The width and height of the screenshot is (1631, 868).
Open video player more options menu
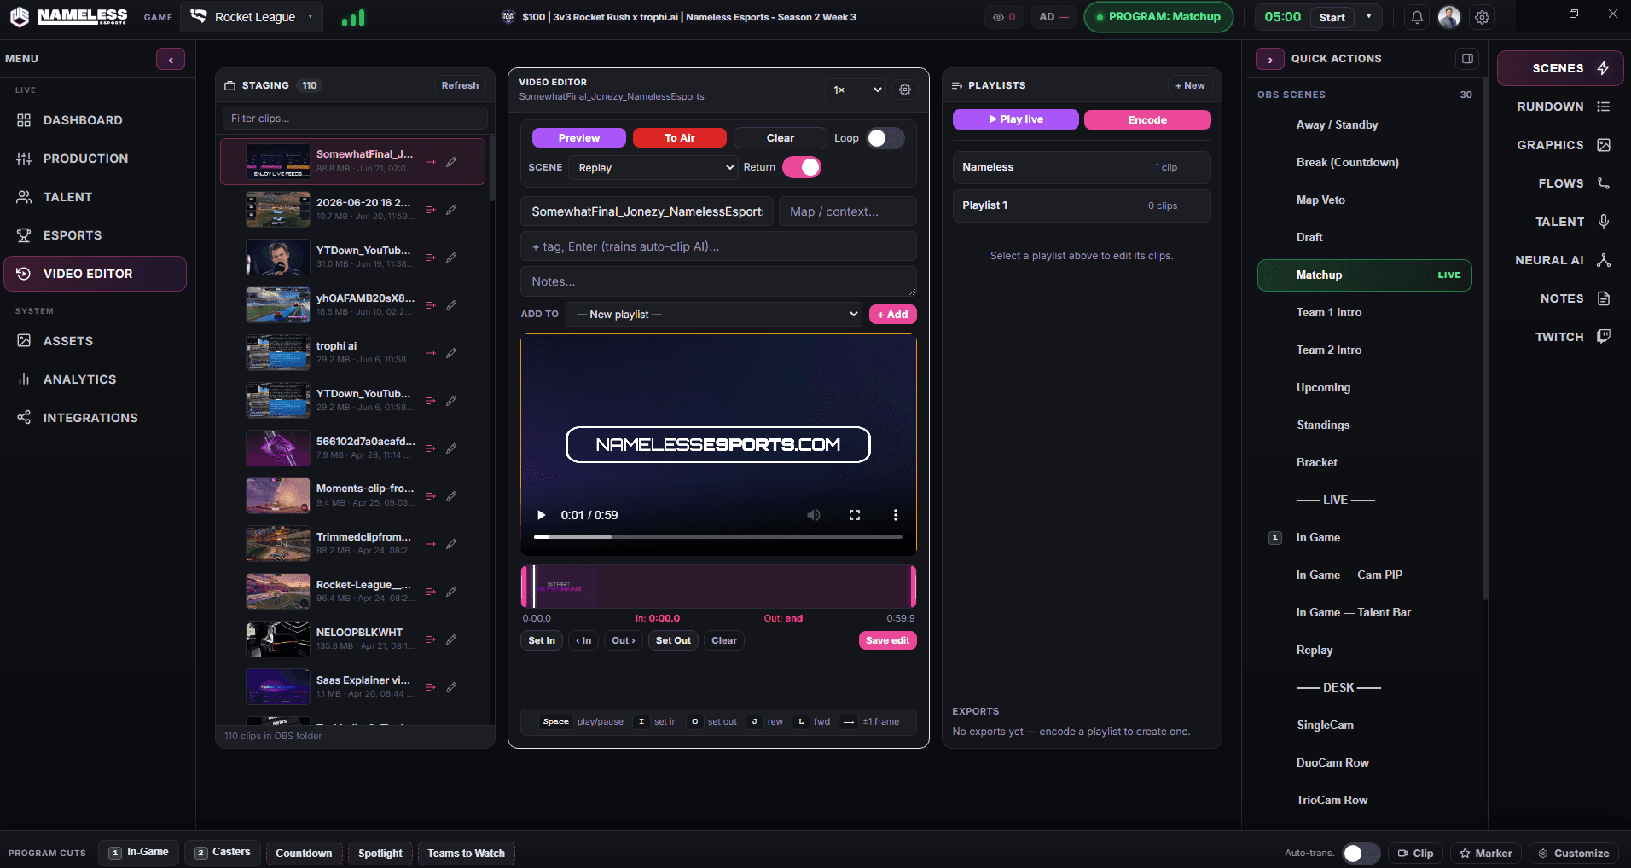coord(895,515)
